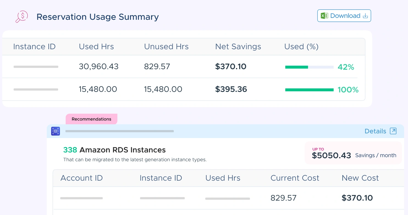Open the Details link
The width and height of the screenshot is (408, 215).
(375, 131)
